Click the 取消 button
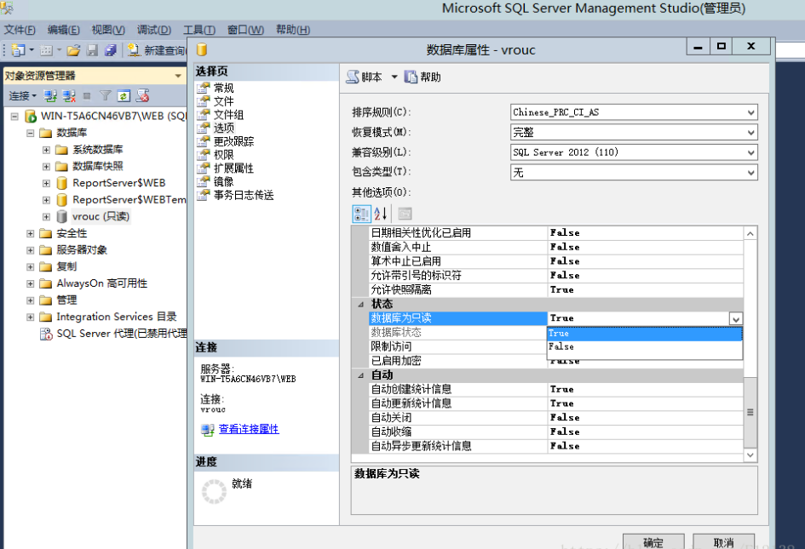Screen dimensions: 805x549 point(723,542)
